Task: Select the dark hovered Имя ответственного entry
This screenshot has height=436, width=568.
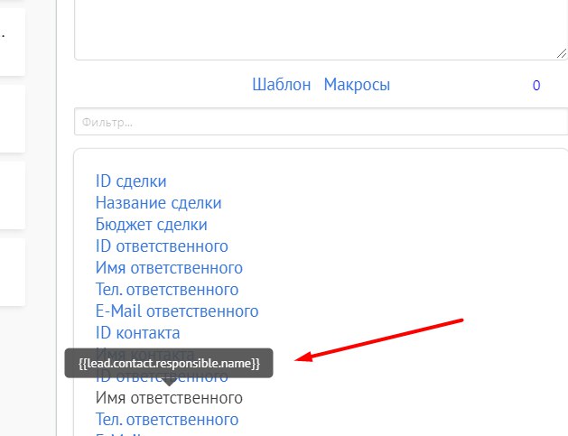Action: [169, 398]
